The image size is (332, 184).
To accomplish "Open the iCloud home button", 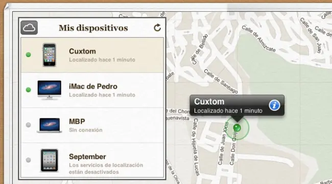I will point(29,28).
